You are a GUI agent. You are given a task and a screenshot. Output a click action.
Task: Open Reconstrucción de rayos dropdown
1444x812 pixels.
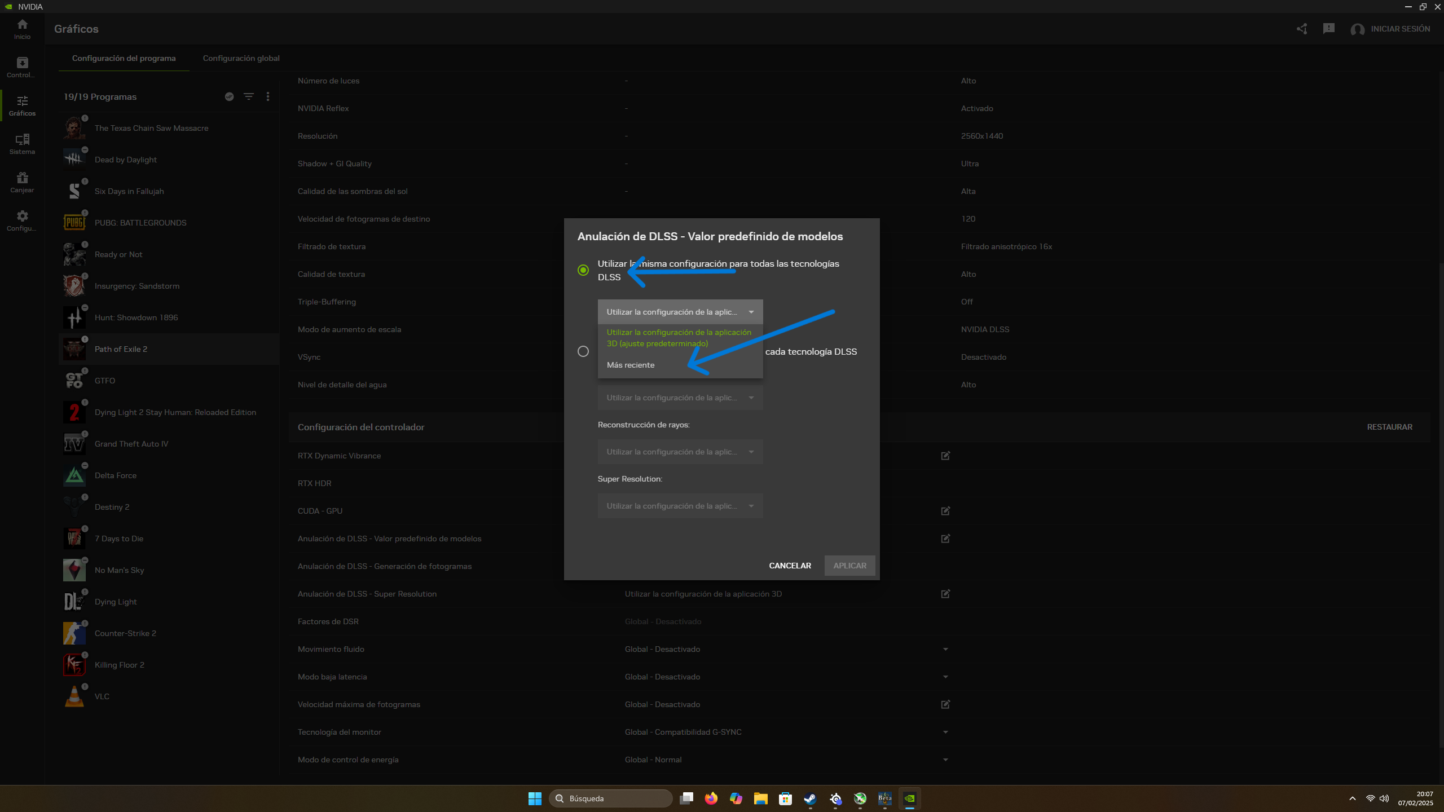pos(680,452)
